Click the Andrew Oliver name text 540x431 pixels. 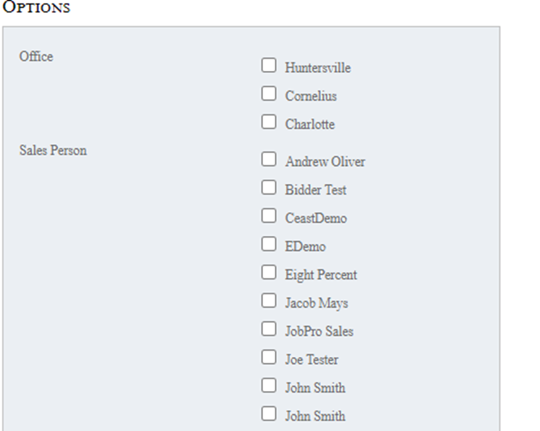(x=325, y=162)
